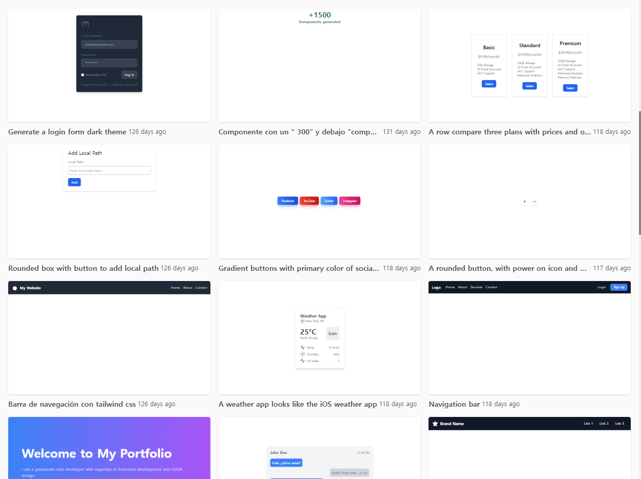Open About in the My Website navbar
The height and width of the screenshot is (479, 641).
[188, 288]
